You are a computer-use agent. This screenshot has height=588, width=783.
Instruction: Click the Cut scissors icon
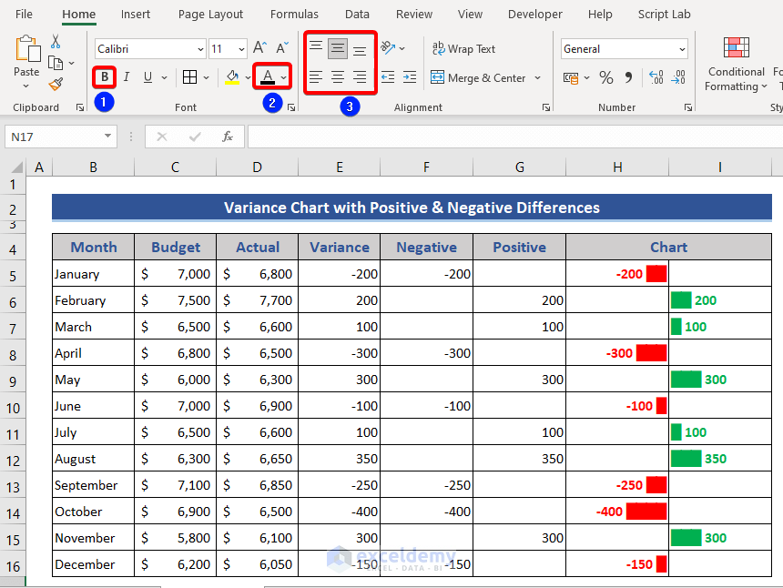pos(56,42)
